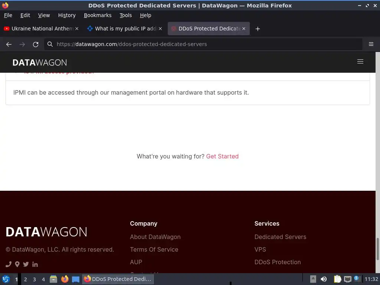Viewport: 380px width, 285px height.
Task: Switch to virtual desktop 1
Action: [16, 279]
